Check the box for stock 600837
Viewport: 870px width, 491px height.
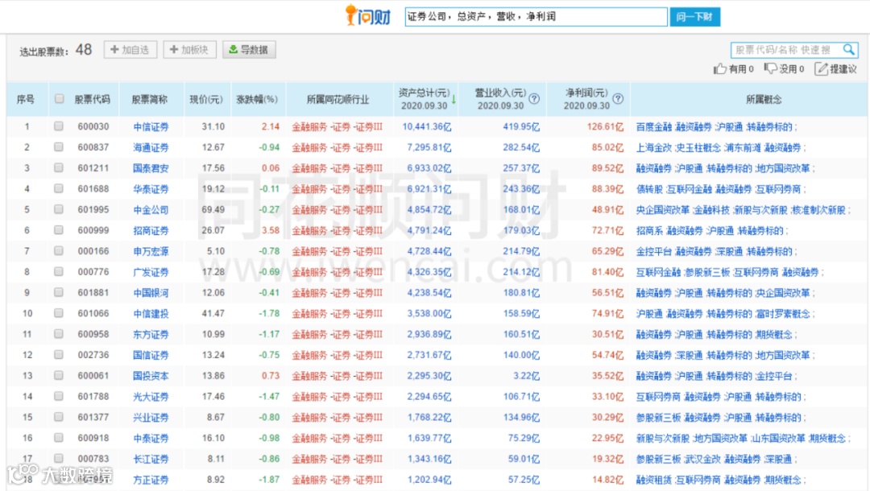point(59,146)
